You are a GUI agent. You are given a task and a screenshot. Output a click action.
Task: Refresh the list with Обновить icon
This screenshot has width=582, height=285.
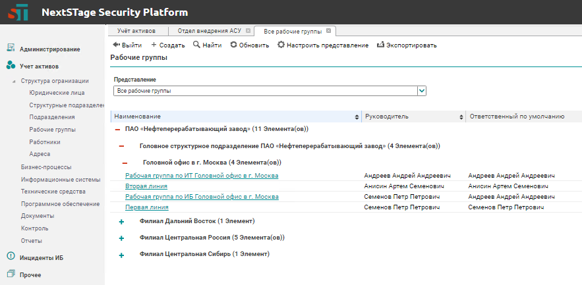233,45
